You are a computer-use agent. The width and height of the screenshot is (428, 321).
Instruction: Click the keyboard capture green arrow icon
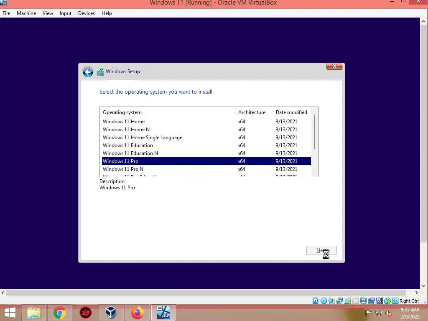pyautogui.click(x=395, y=301)
